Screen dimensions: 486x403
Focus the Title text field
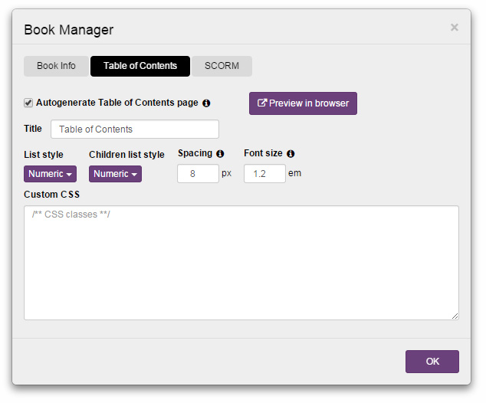pyautogui.click(x=135, y=129)
